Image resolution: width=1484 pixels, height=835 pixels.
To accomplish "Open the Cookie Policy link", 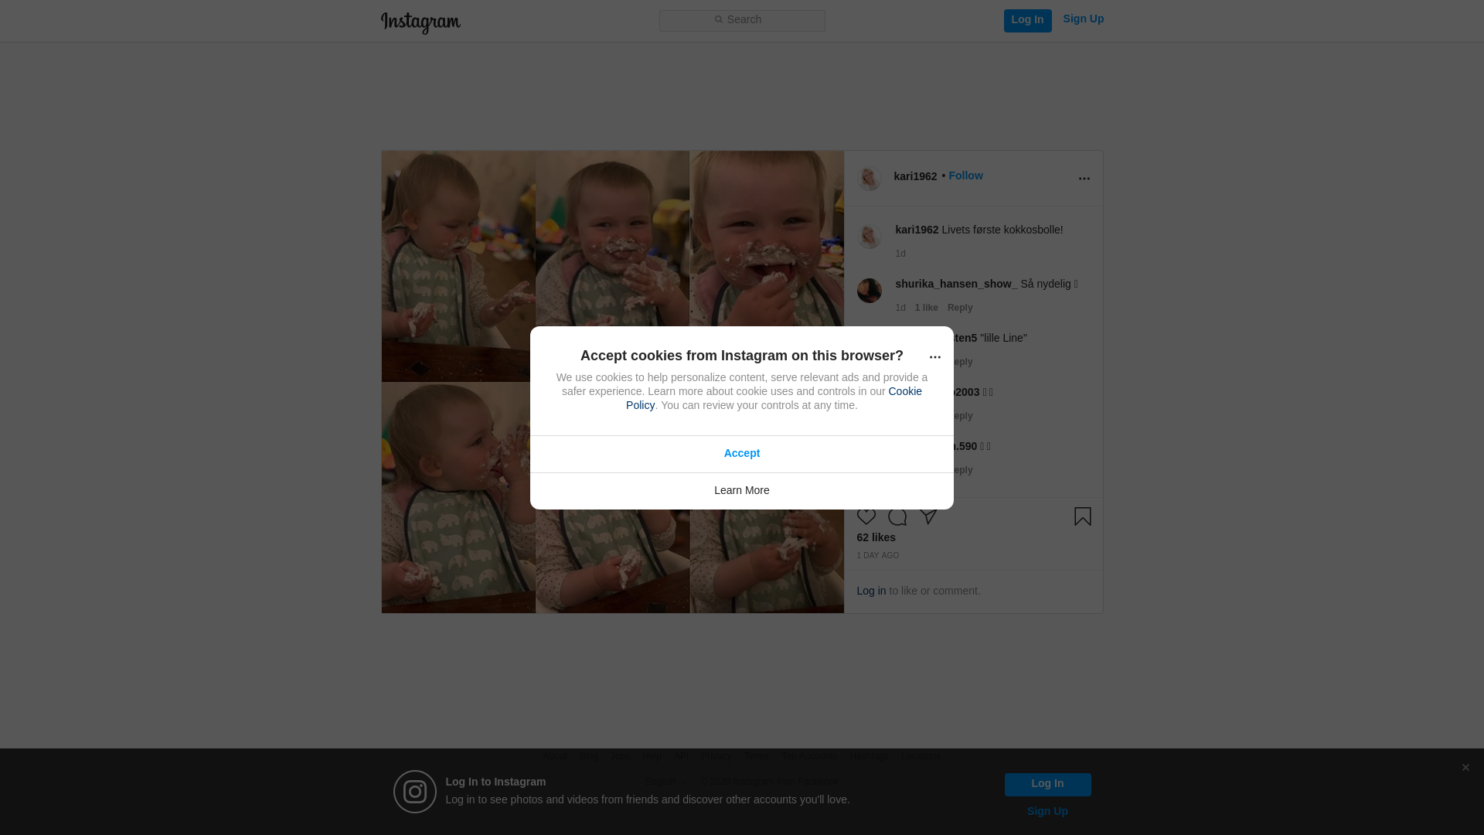I will (x=774, y=398).
